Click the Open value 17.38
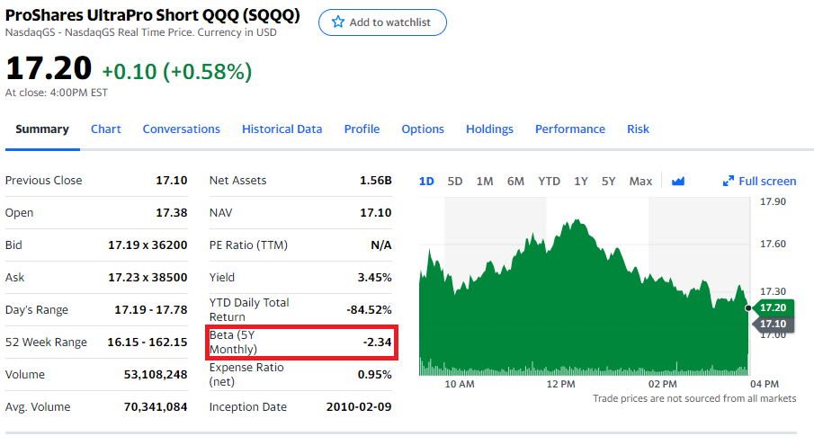This screenshot has width=814, height=445. pos(171,213)
